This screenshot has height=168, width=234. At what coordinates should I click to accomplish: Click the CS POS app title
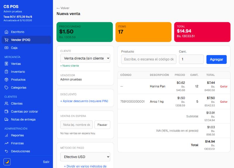(x=11, y=6)
